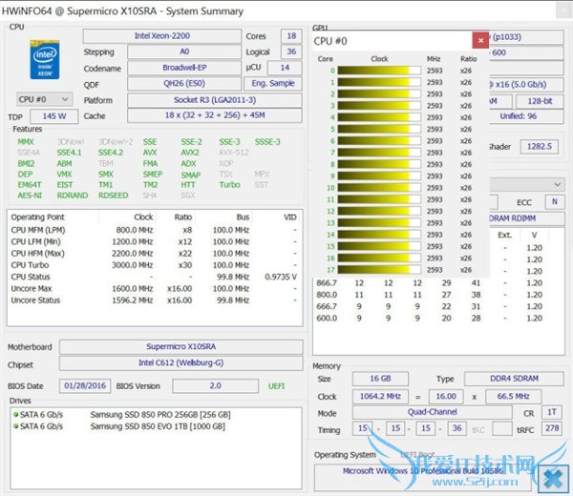The image size is (573, 496).
Task: Click the green UEFI indicator
Action: tap(276, 386)
